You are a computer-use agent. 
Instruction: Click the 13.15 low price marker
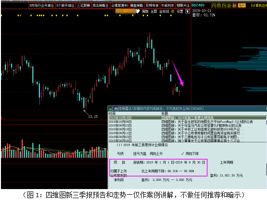coord(93,116)
